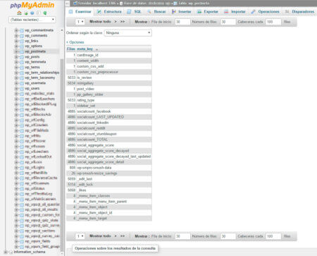Select the _menu_item_object_id row text

click(94, 213)
